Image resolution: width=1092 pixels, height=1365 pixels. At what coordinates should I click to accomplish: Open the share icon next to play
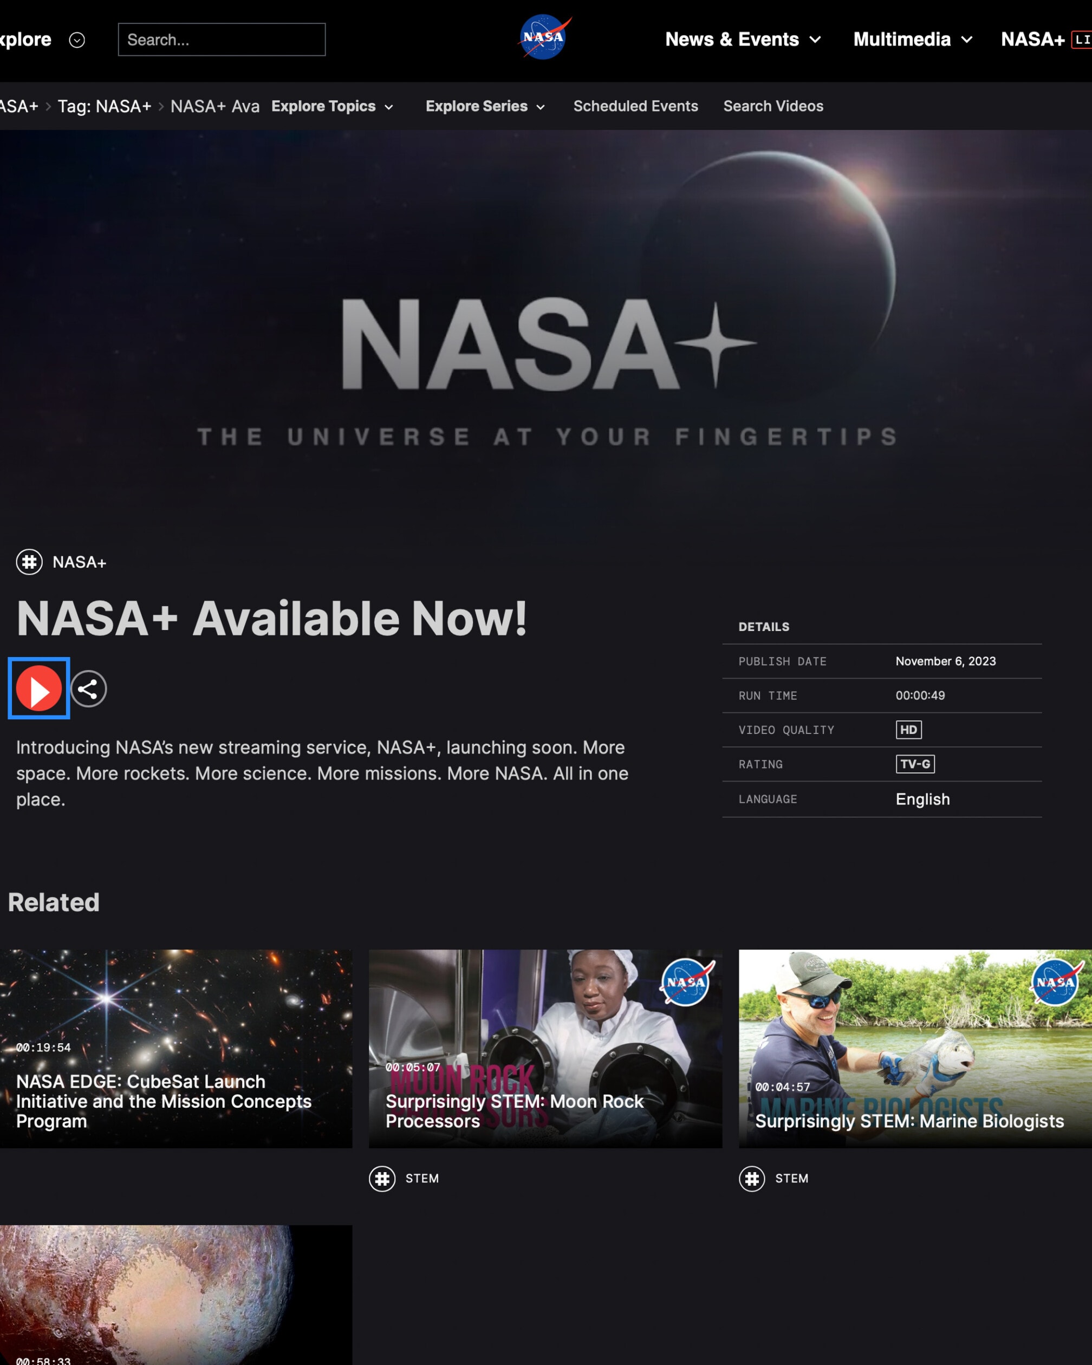click(88, 688)
